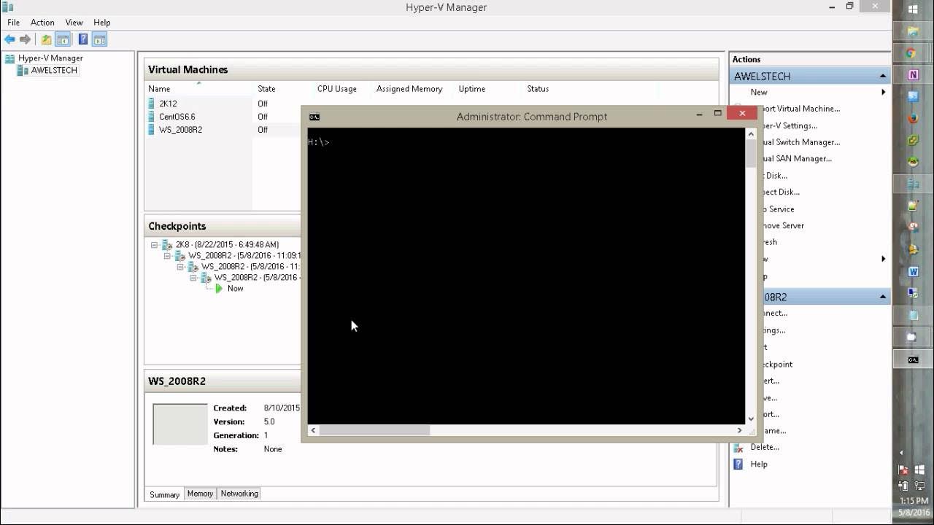The image size is (934, 525).
Task: Click the Command Prompt horizontal scrollbar thumb
Action: point(374,431)
